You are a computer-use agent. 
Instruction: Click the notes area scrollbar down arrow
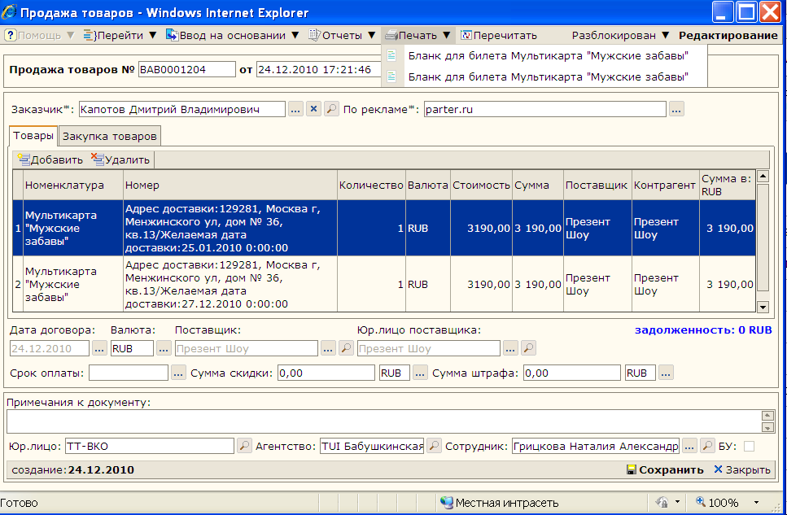768,428
